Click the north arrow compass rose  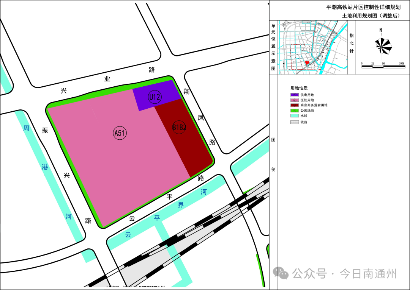click(381, 45)
